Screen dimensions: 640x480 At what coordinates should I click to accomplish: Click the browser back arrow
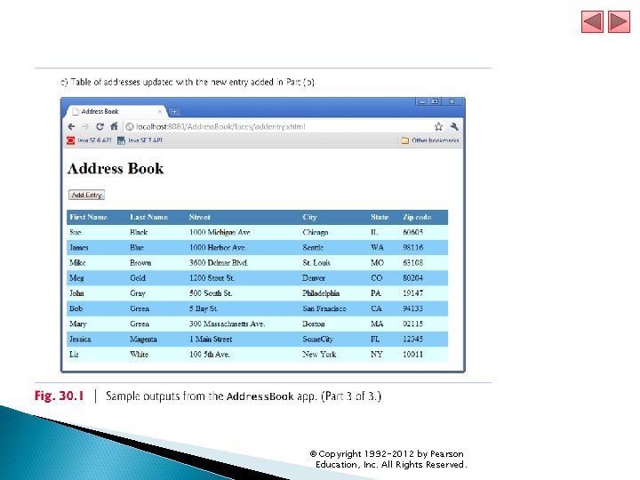[71, 126]
